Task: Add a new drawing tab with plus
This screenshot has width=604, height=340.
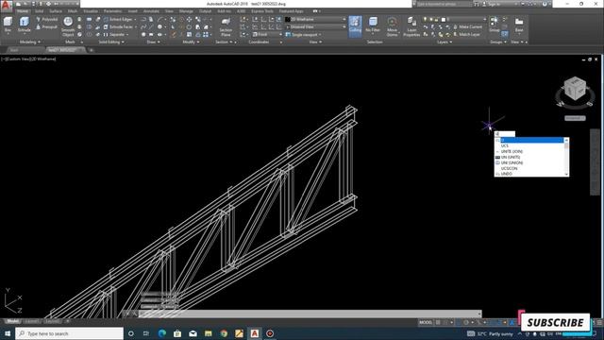Action: click(x=92, y=50)
